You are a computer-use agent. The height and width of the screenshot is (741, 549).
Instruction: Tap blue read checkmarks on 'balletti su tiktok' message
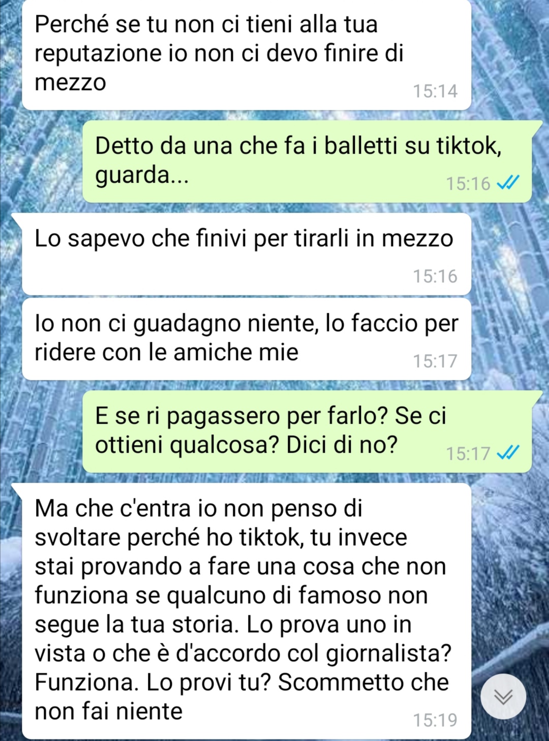(x=508, y=183)
